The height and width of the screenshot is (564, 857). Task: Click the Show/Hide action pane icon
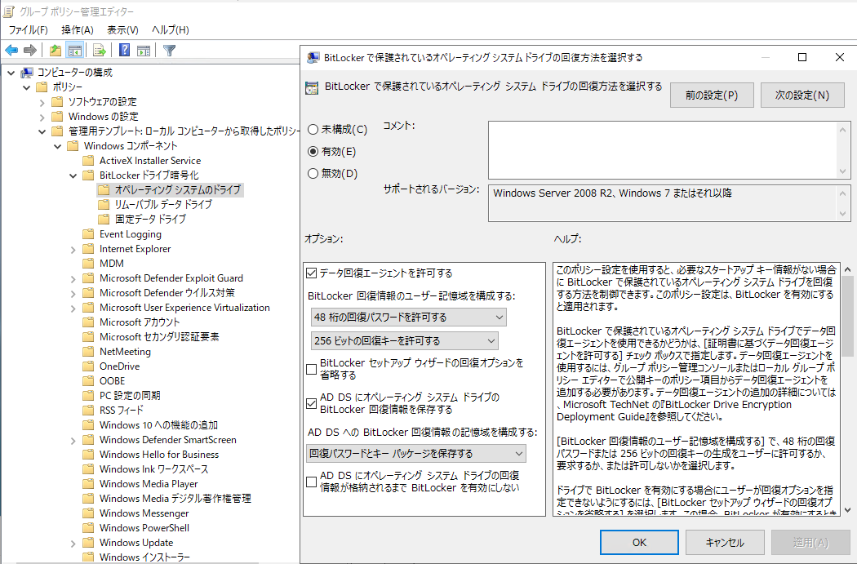[x=144, y=51]
